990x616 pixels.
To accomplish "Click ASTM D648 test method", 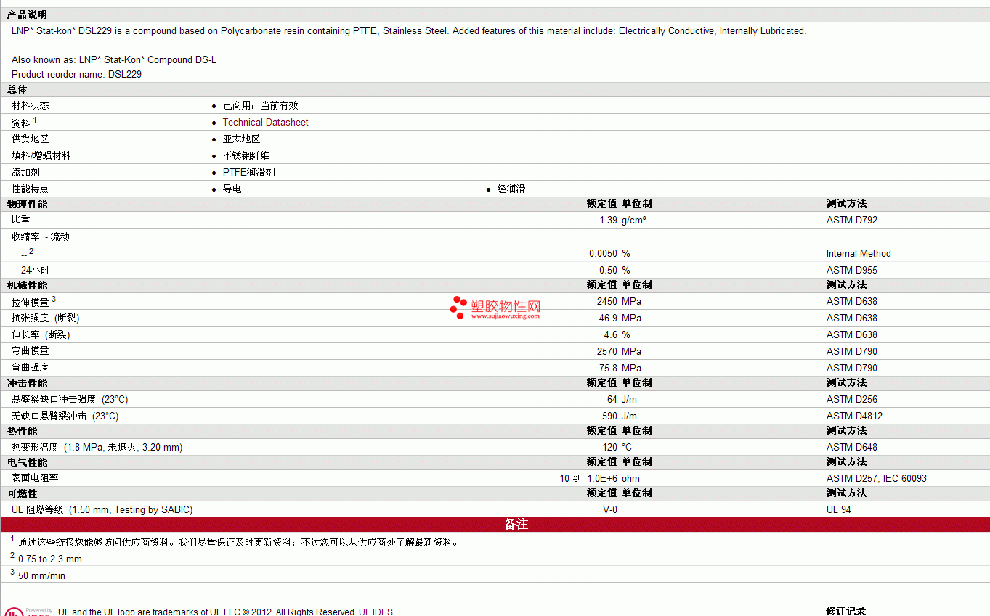I will 852,448.
